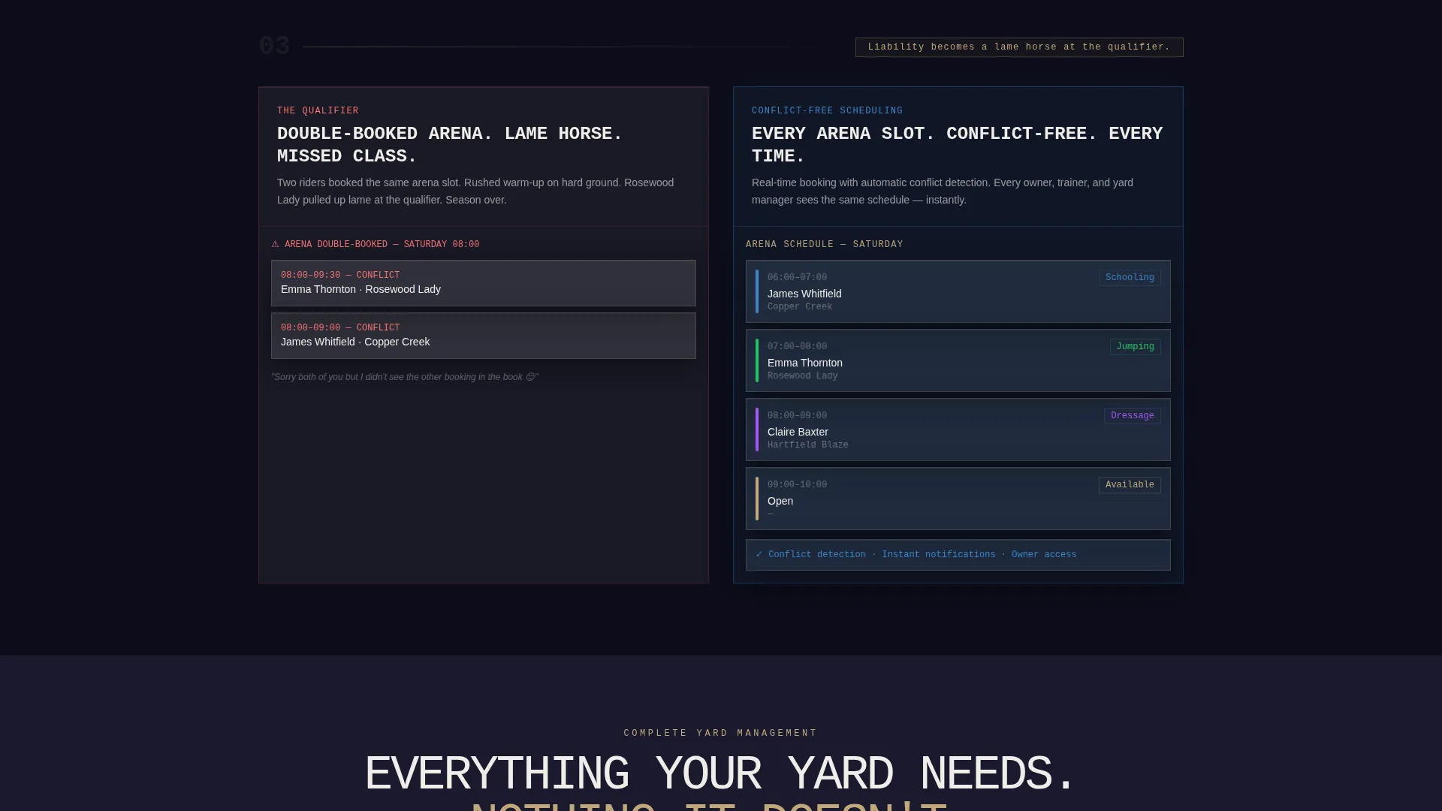Select the Dressage tag on Claire Baxter's slot
The width and height of the screenshot is (1442, 811).
tap(1132, 416)
